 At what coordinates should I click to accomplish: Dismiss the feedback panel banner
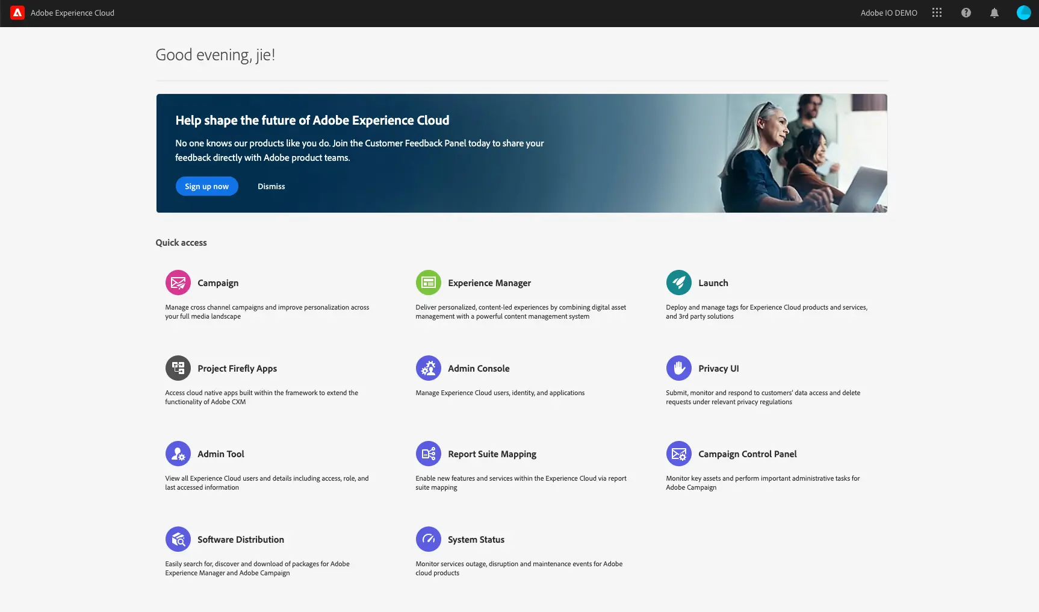pyautogui.click(x=271, y=186)
